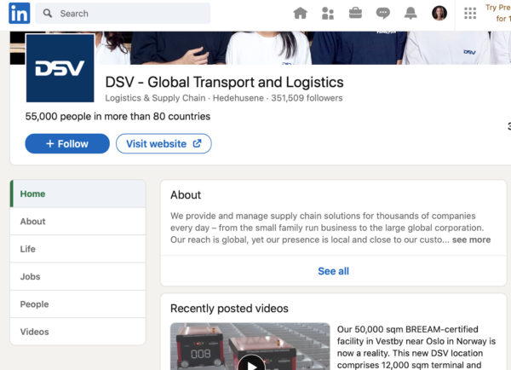
Task: Click the 55,000 people in 80 countries tagline
Action: (x=118, y=117)
